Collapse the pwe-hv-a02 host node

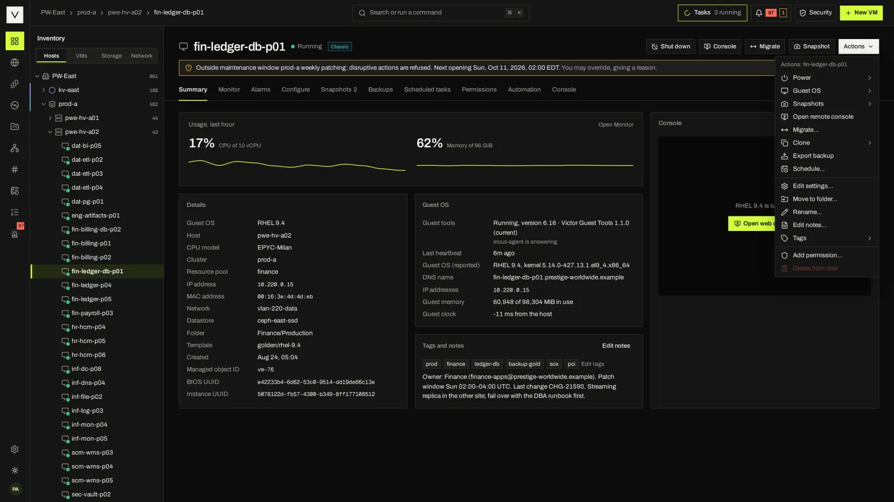tap(50, 132)
